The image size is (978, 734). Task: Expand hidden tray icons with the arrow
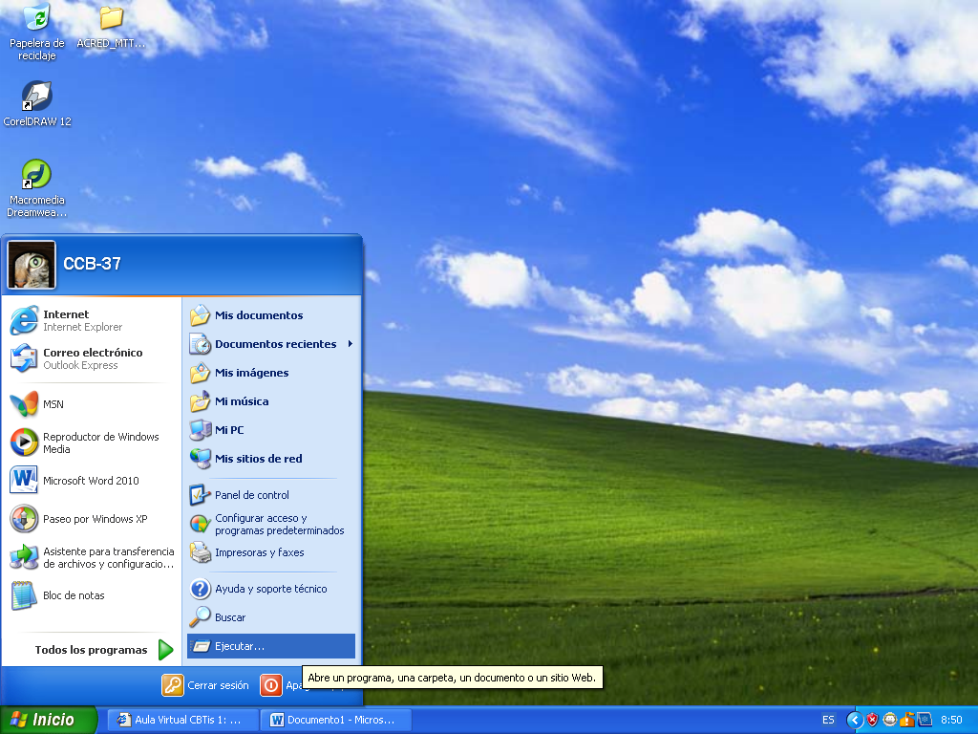coord(855,721)
